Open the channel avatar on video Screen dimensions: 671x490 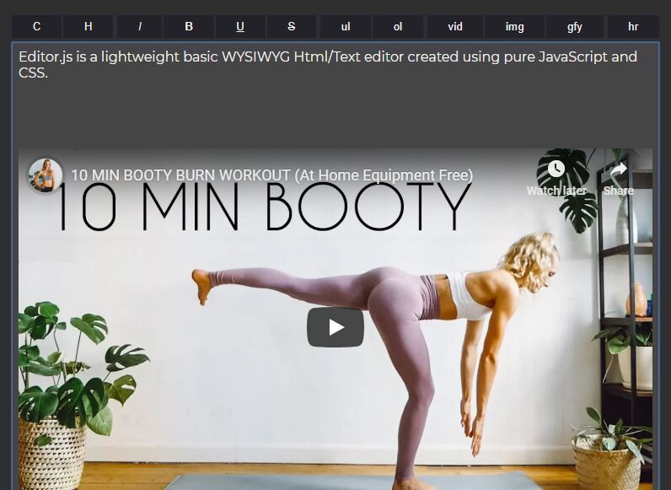tap(45, 175)
